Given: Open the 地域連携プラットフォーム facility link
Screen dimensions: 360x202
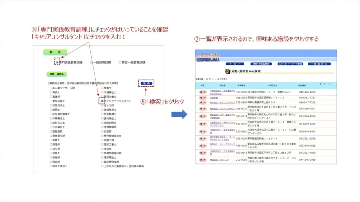Looking at the screenshot, I should click(222, 92).
